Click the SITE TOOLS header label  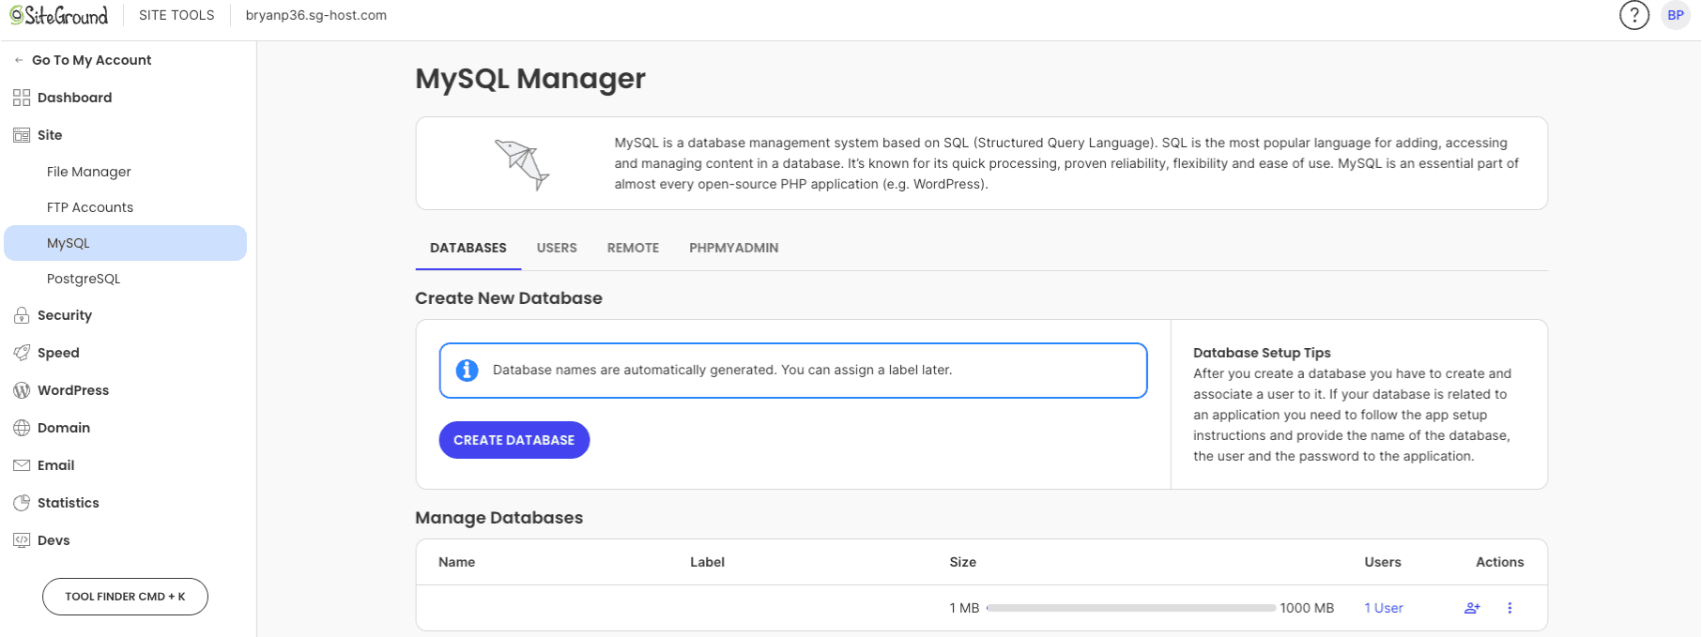click(176, 15)
